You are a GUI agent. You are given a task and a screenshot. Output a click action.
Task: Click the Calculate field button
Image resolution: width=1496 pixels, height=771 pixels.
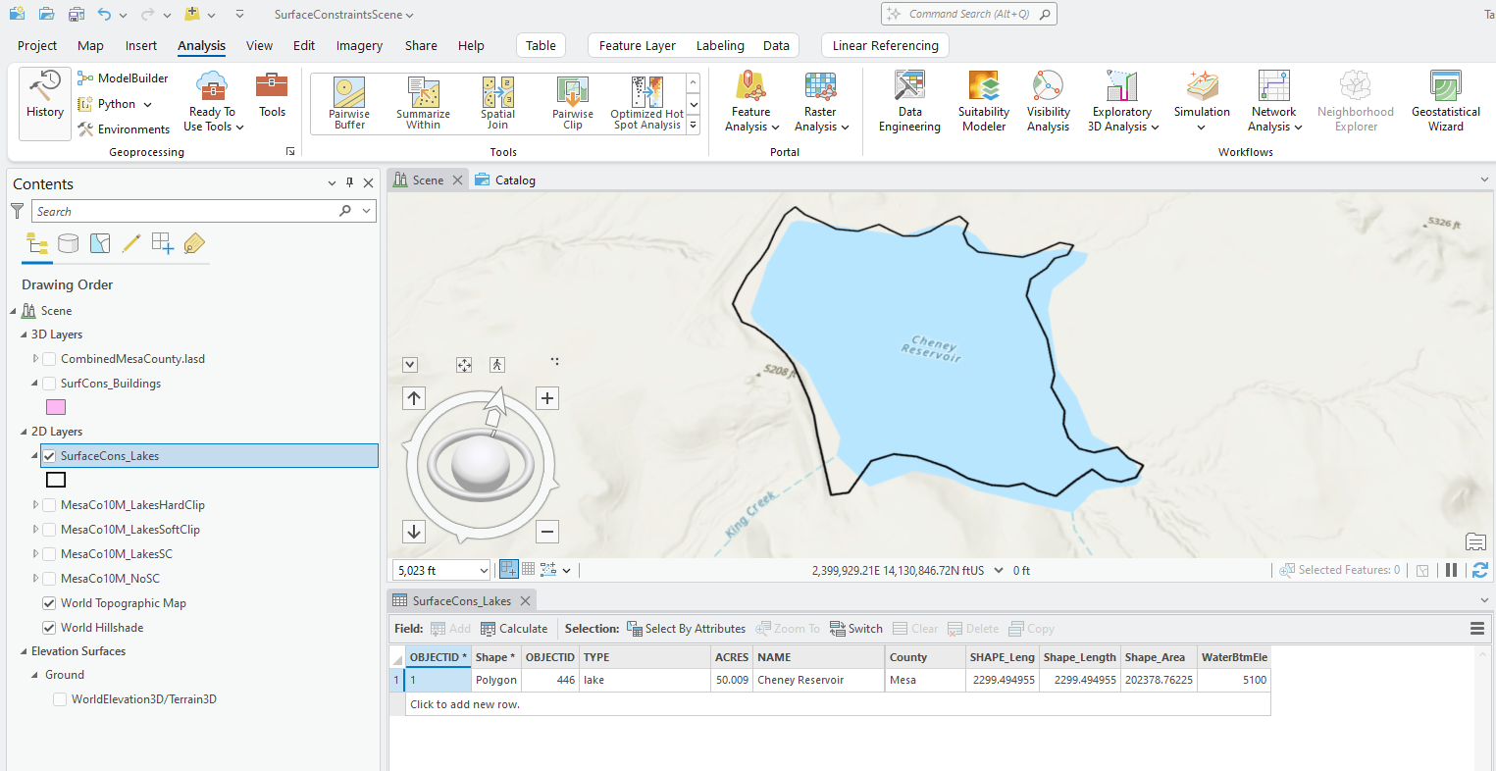pos(514,629)
